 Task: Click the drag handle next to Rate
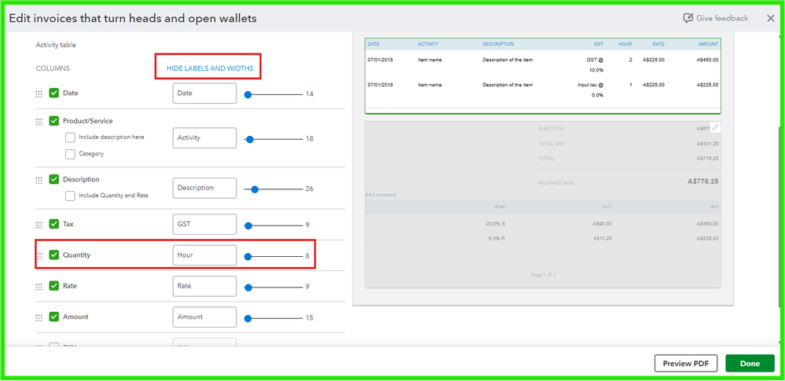(39, 287)
